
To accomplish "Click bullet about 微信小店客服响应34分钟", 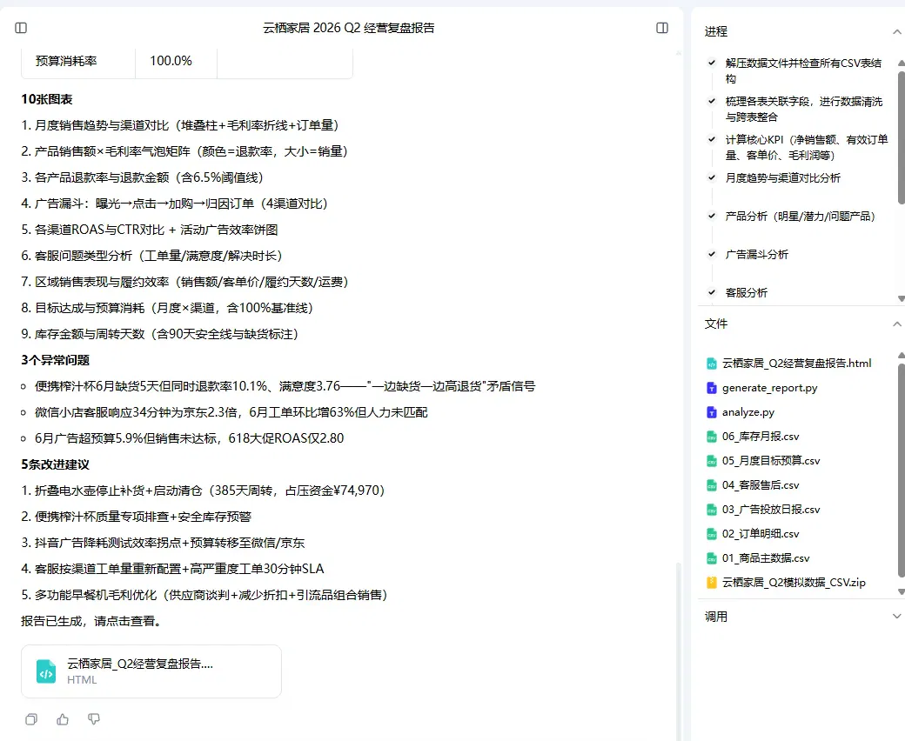I will click(231, 412).
